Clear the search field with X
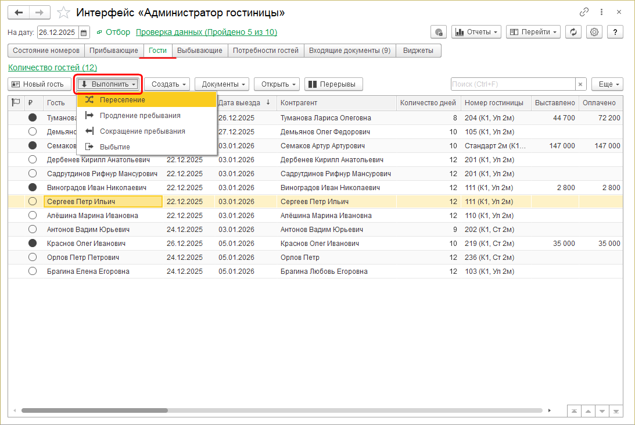 (580, 84)
